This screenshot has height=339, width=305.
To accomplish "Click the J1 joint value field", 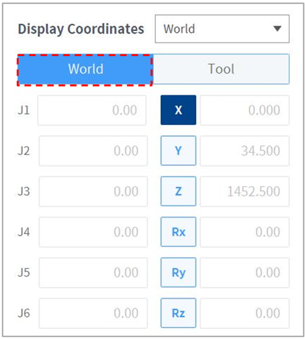I will click(x=92, y=110).
